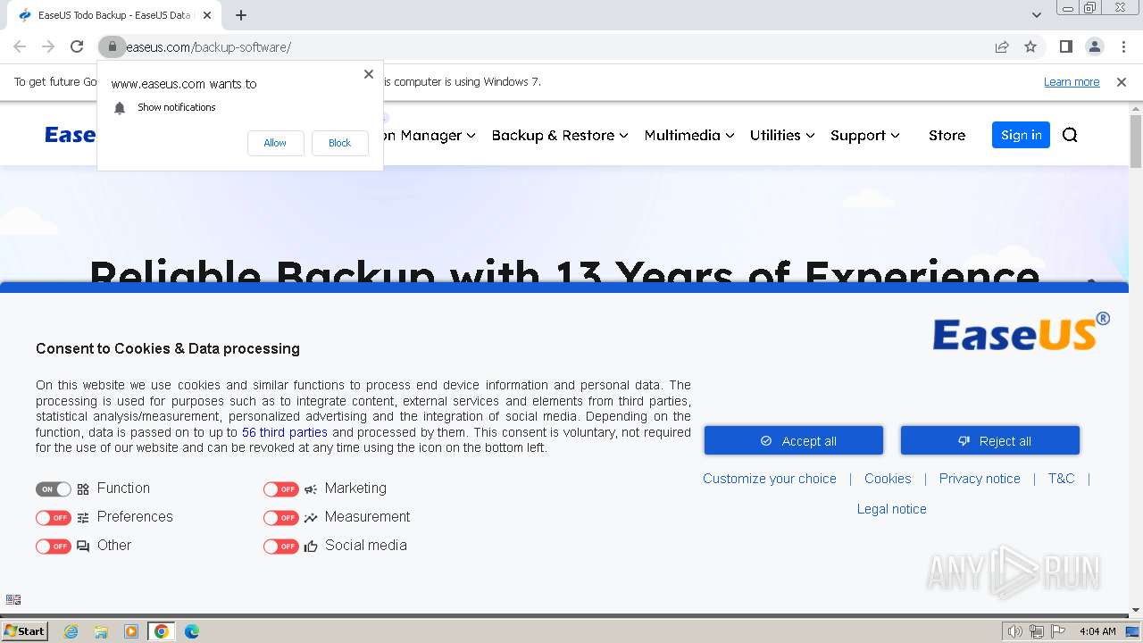Open Chrome three-dot menu

1123,46
